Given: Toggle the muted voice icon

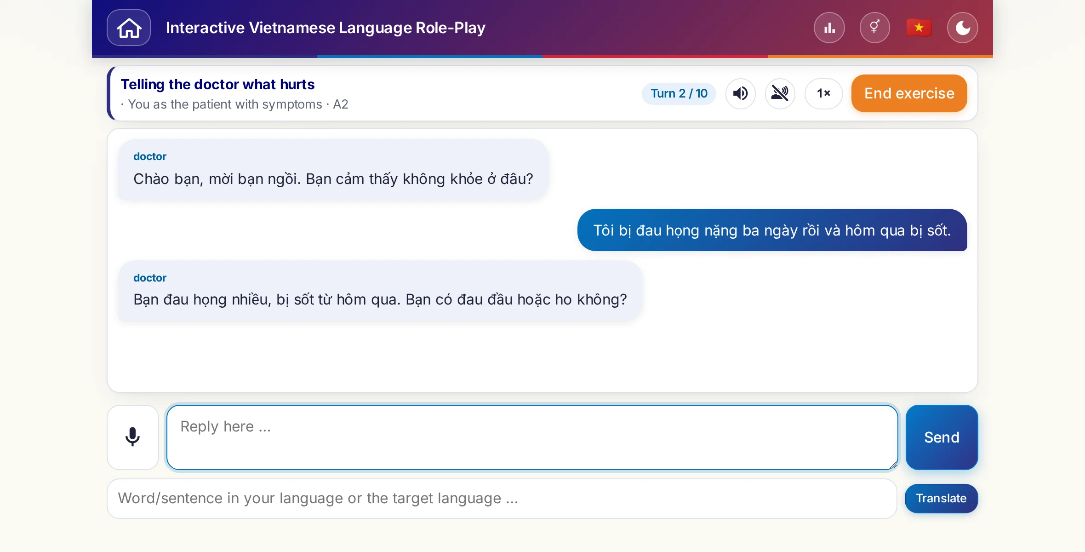Looking at the screenshot, I should tap(780, 93).
